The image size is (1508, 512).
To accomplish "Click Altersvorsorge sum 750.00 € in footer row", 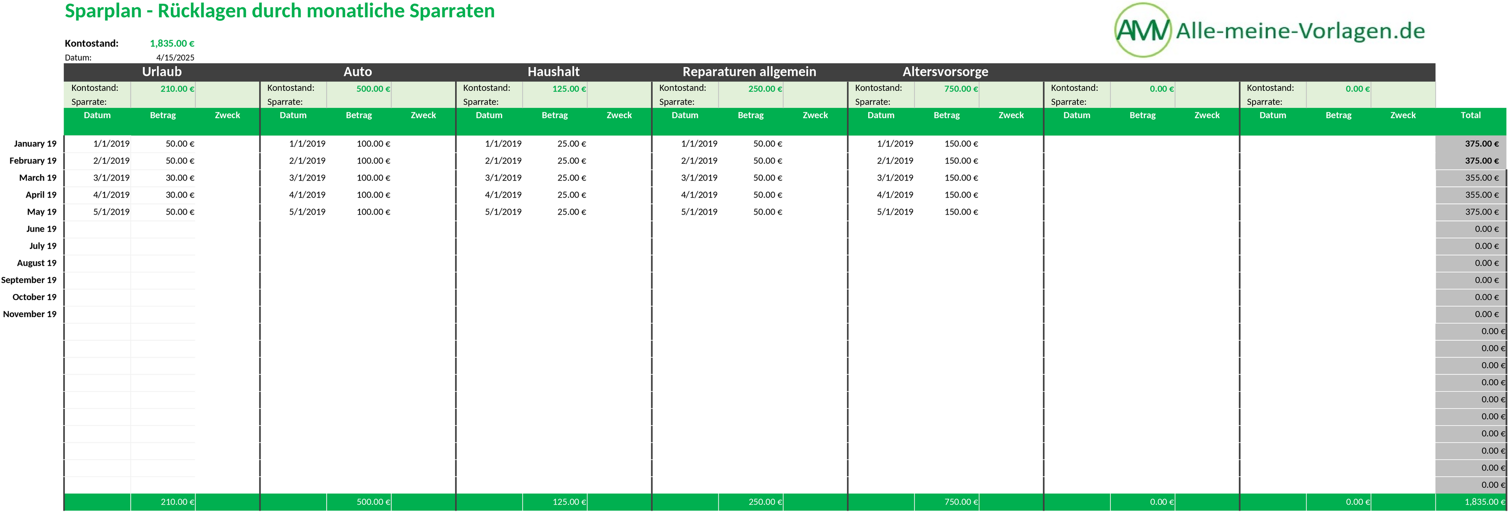I will (x=960, y=502).
